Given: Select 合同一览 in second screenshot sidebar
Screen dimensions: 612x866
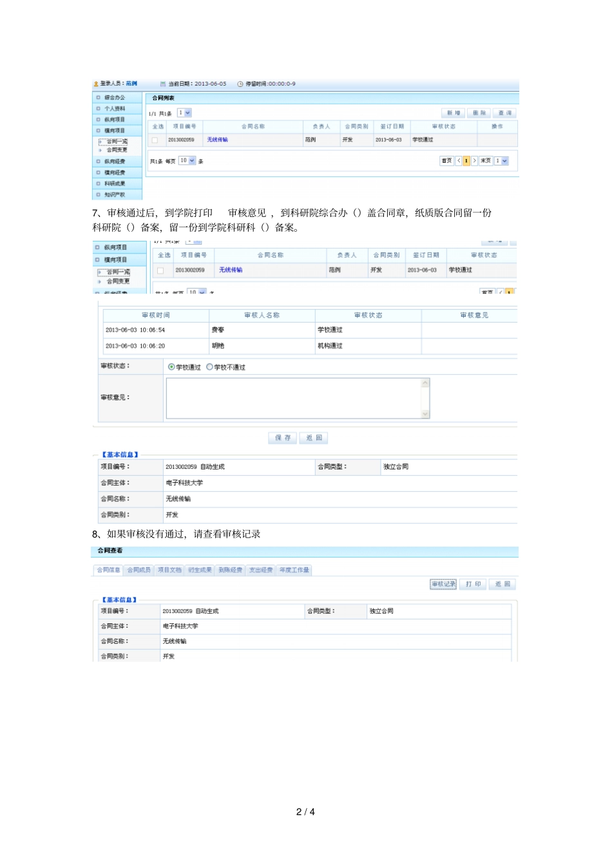Looking at the screenshot, I should click(x=118, y=272).
